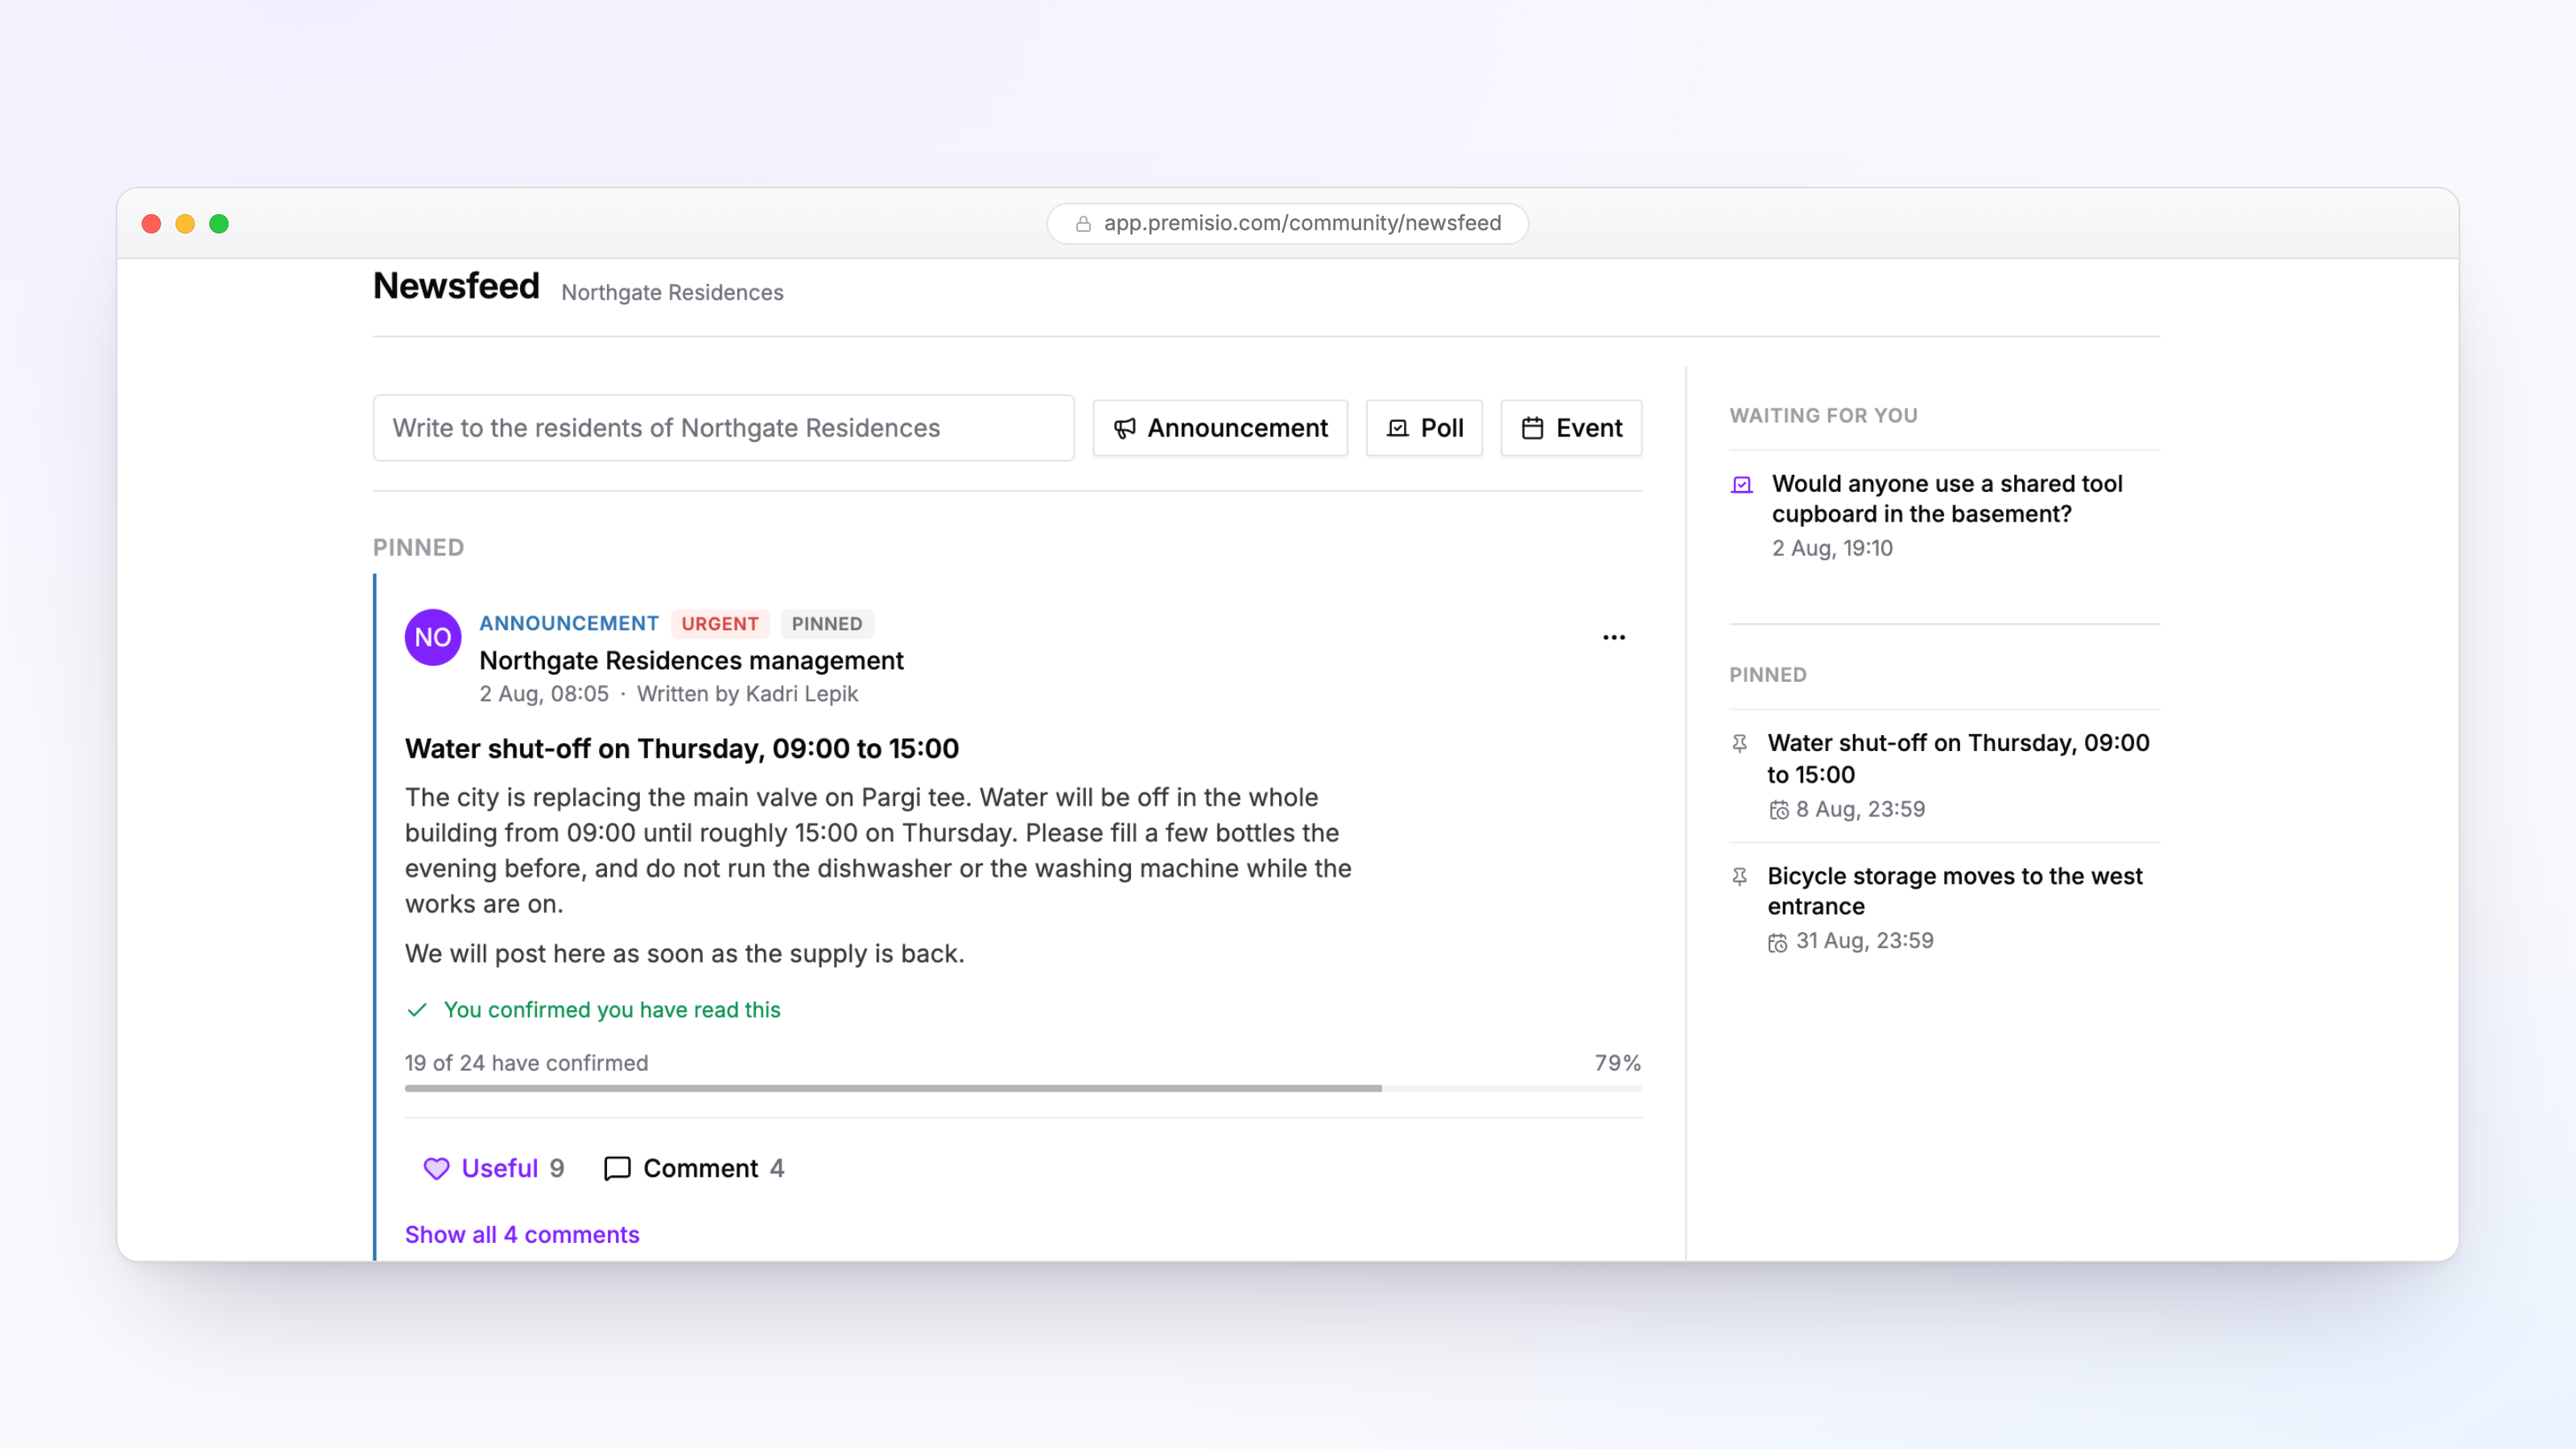The width and height of the screenshot is (2576, 1449).
Task: Create a new Announcement
Action: click(1220, 428)
